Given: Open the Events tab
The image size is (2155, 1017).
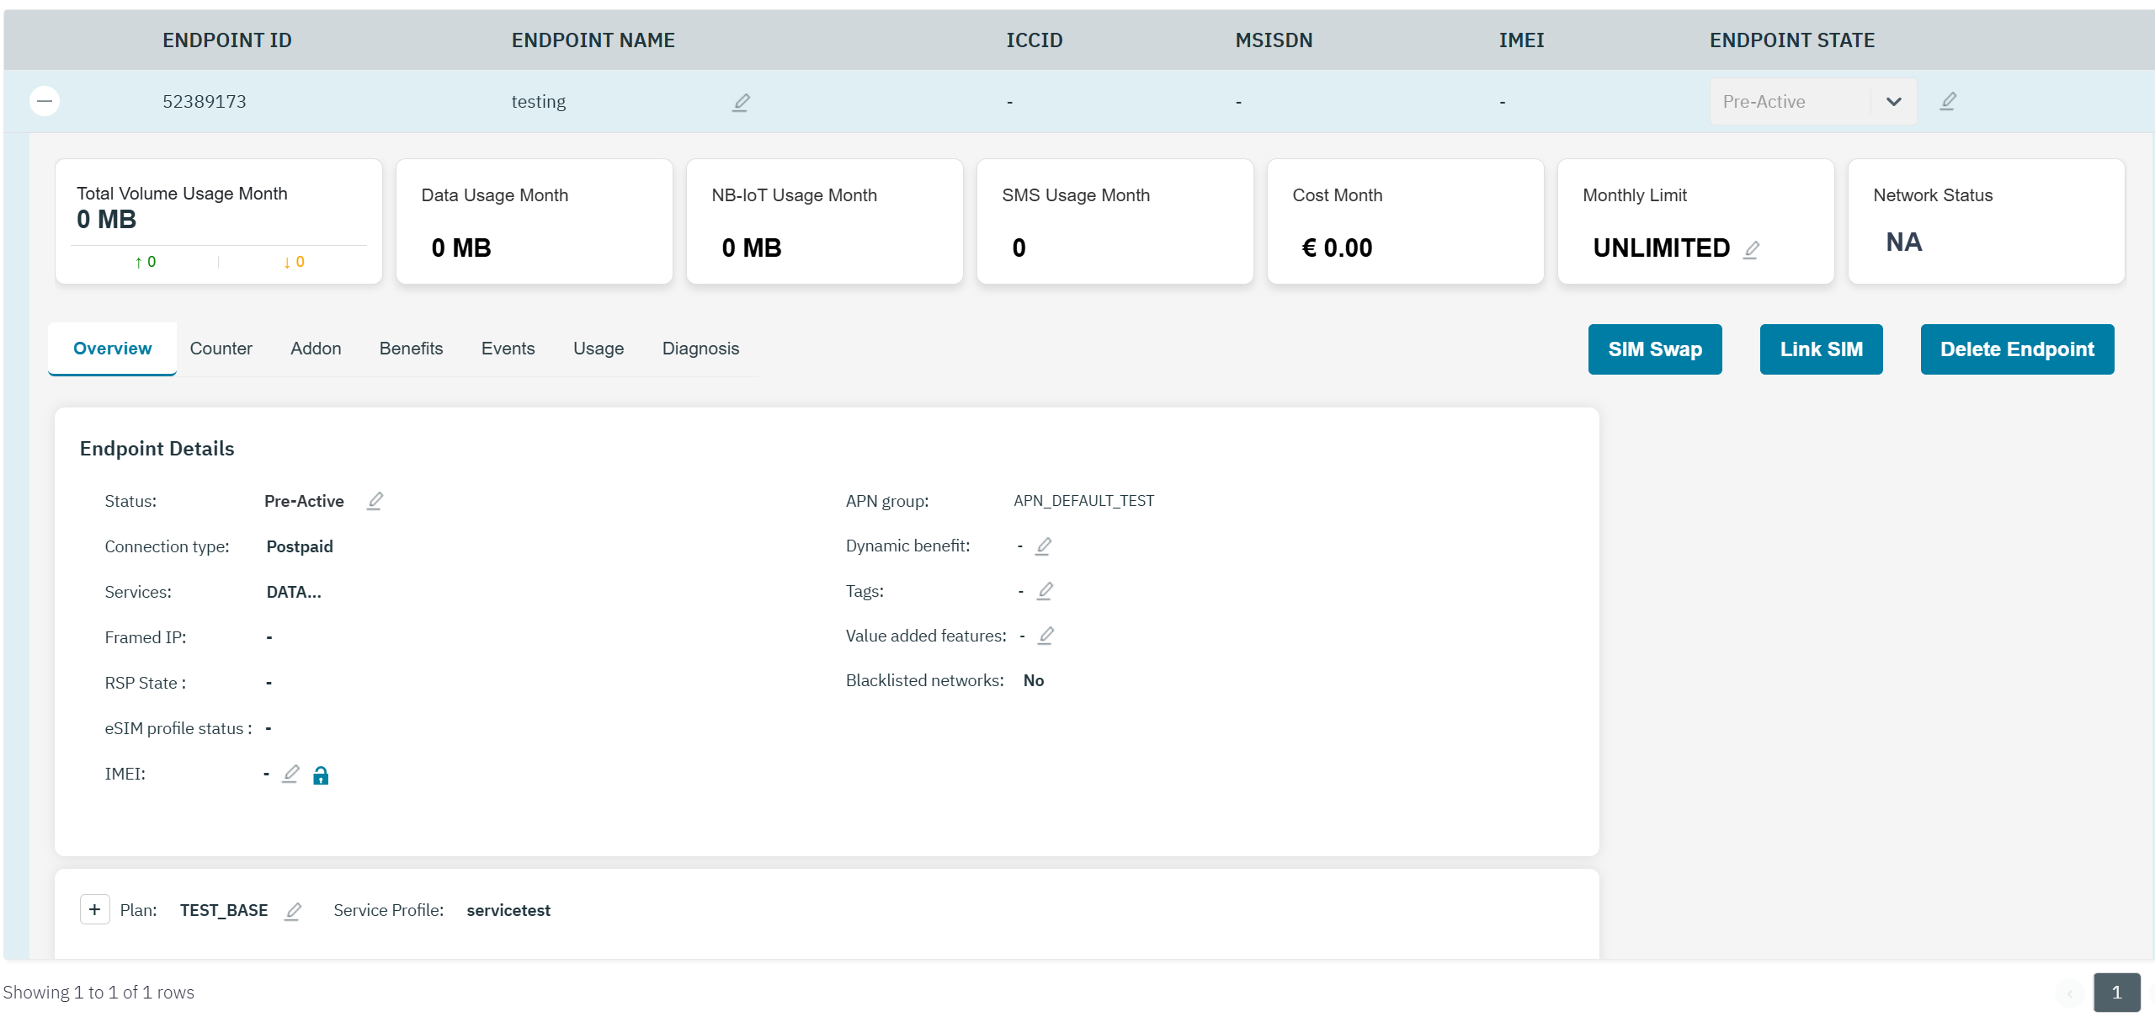Looking at the screenshot, I should pos(508,349).
